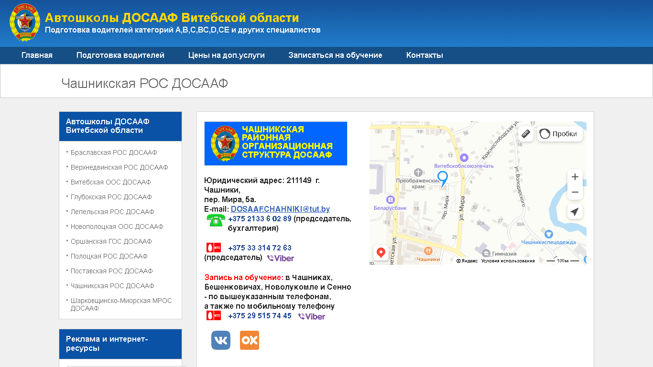Viewport: 653px width, 367px height.
Task: Click MTS icon beside +375 29 515 74 45
Action: tap(214, 315)
